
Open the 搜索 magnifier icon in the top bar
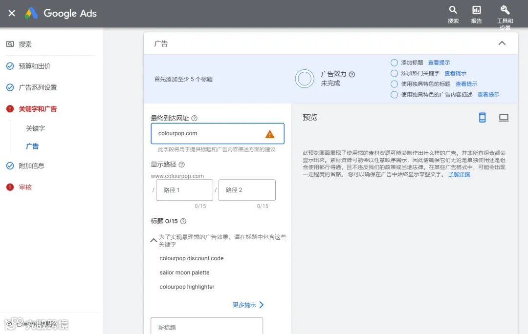tap(453, 10)
